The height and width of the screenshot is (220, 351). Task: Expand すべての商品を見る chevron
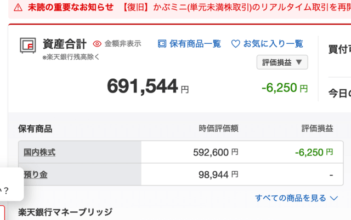[x=334, y=198]
